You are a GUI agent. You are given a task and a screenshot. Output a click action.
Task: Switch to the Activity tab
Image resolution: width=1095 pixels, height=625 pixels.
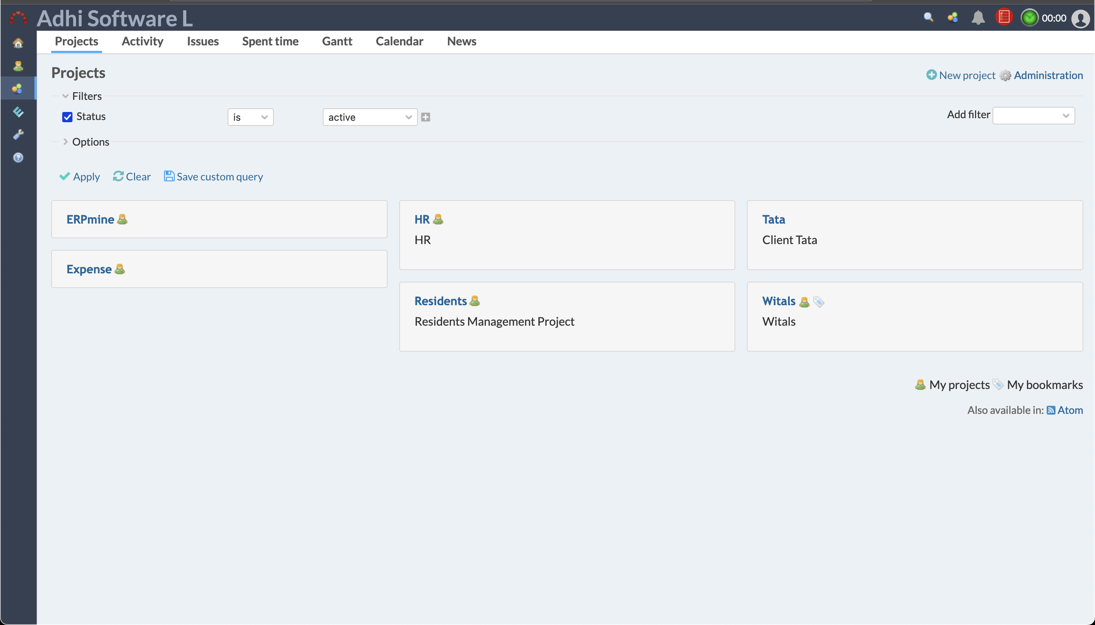(x=142, y=41)
